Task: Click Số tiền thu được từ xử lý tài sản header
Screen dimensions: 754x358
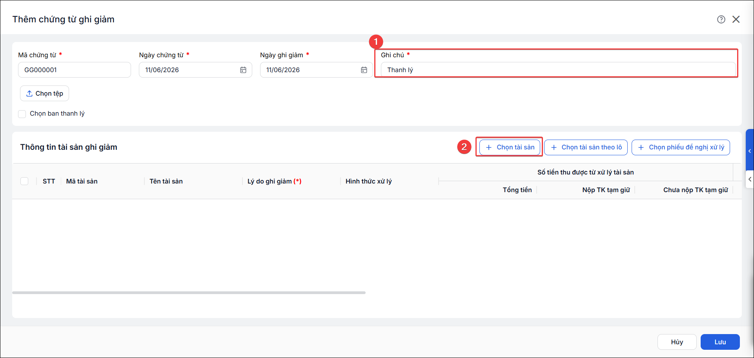Action: (585, 172)
